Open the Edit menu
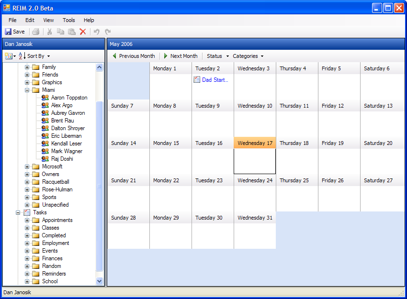This screenshot has height=299, width=407. tap(30, 20)
